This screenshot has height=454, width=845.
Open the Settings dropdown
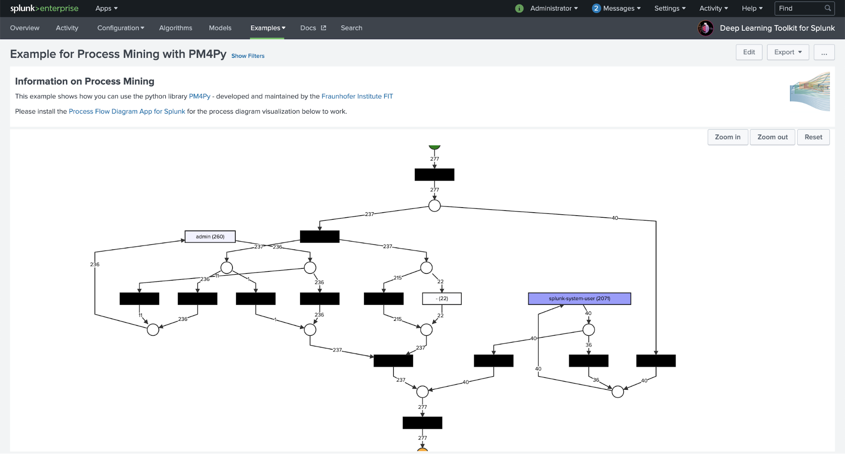[670, 8]
